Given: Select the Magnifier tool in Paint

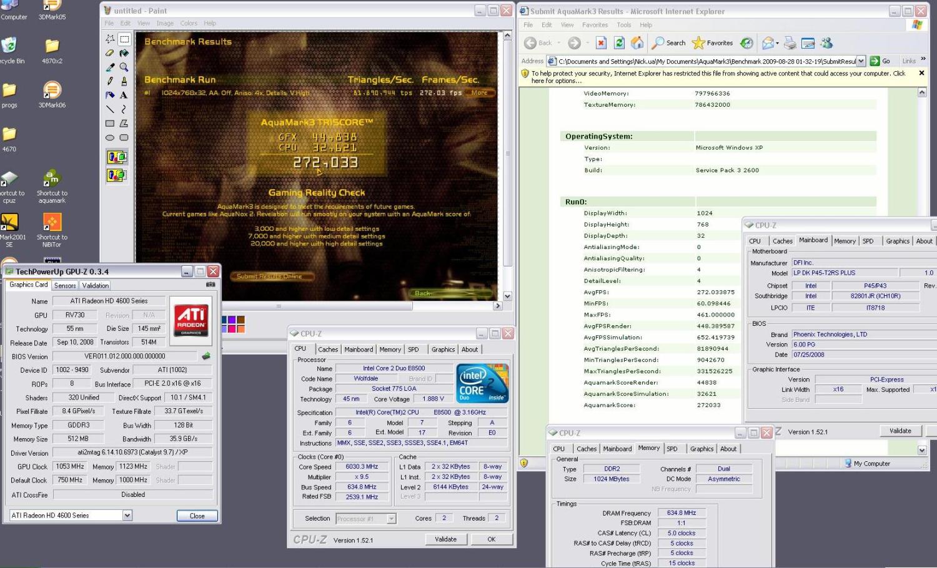Looking at the screenshot, I should coord(124,67).
